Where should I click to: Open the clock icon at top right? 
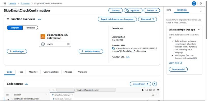pyautogui.click(x=201, y=4)
